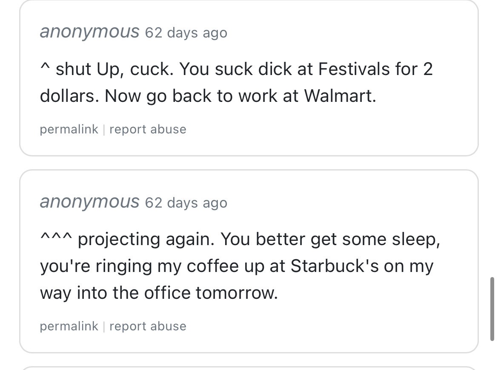Click the second comment's 62 days ago timestamp

point(186,203)
